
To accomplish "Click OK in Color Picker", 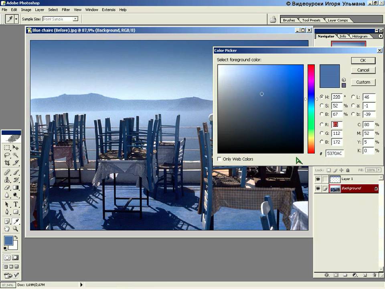I will [363, 61].
